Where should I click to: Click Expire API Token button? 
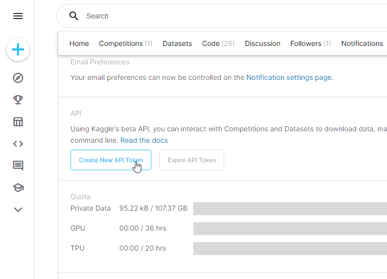point(192,160)
